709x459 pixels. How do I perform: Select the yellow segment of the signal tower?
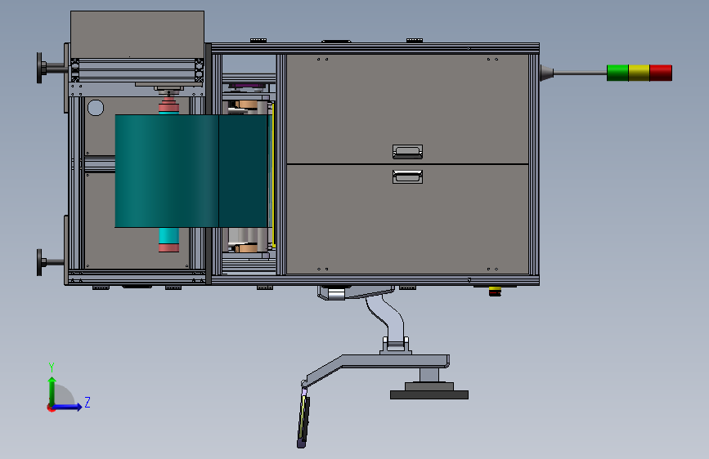[x=639, y=73]
